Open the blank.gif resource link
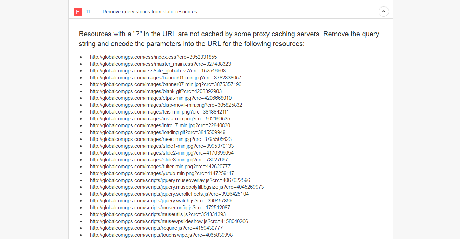 [156, 91]
